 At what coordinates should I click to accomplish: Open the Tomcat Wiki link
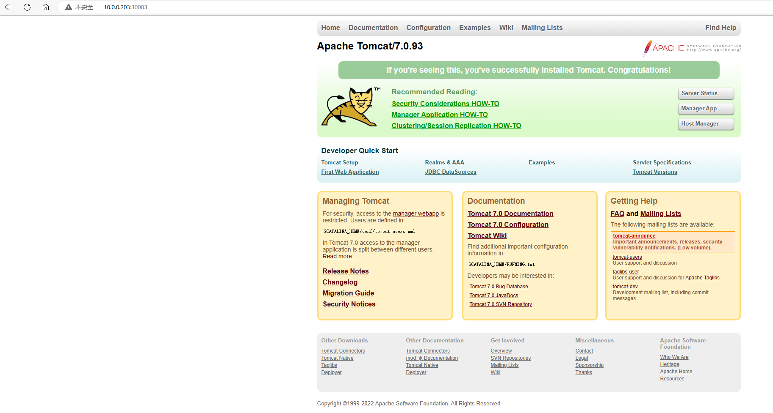coord(487,236)
